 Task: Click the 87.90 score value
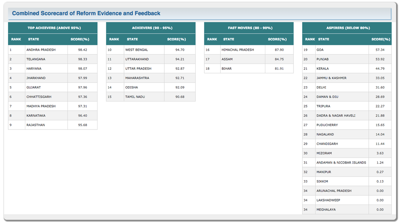click(x=279, y=50)
